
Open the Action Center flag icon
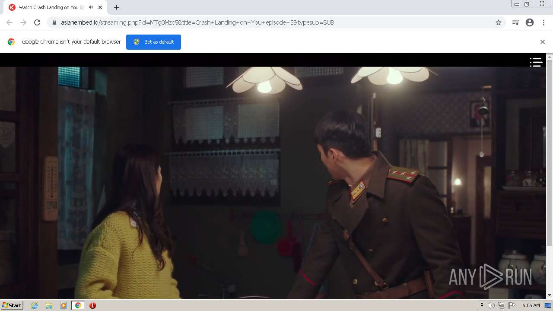point(512,305)
